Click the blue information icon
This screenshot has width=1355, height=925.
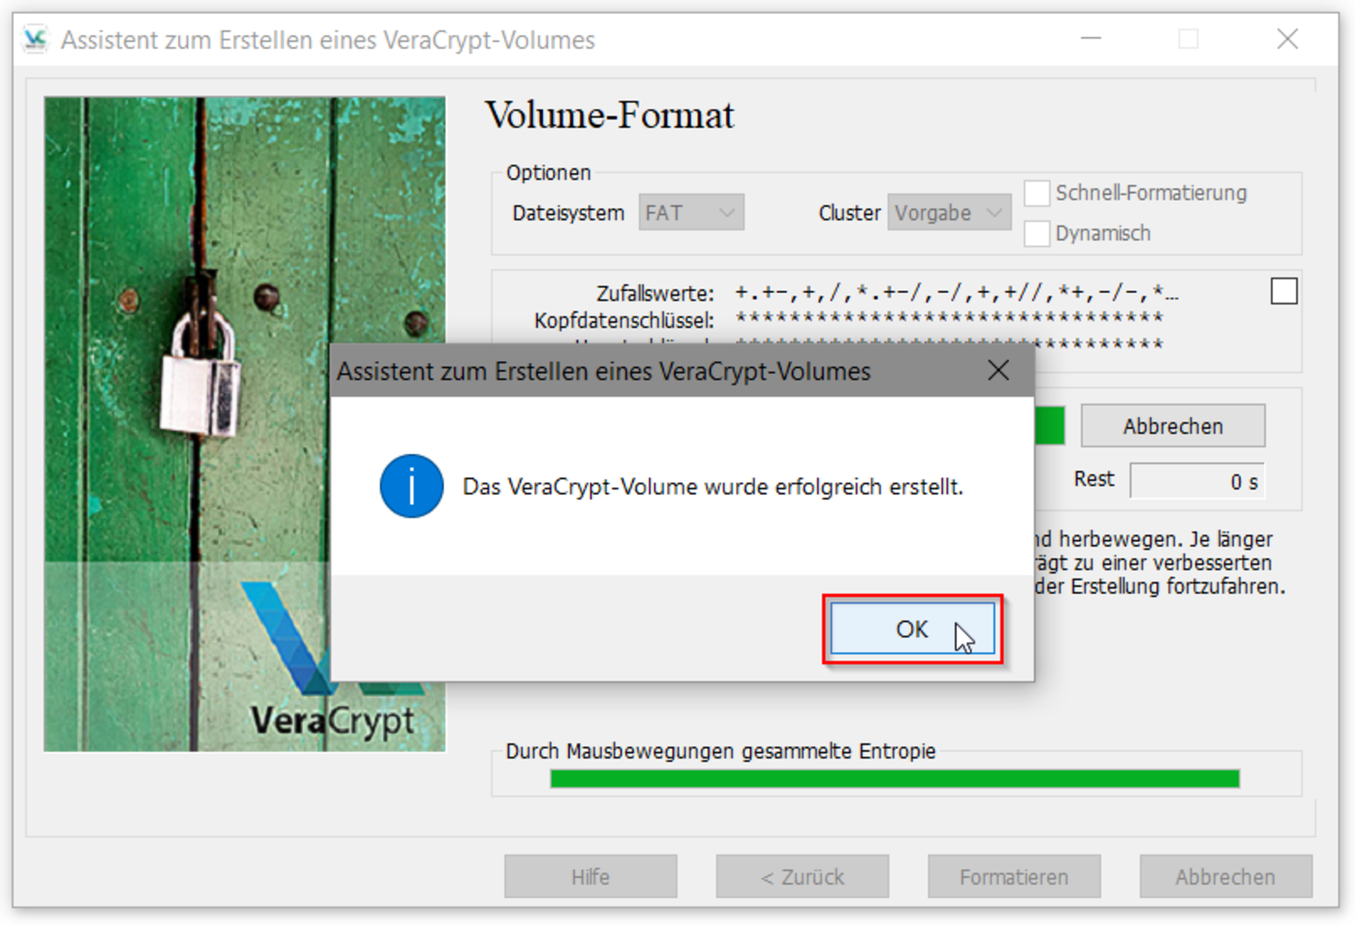(411, 486)
